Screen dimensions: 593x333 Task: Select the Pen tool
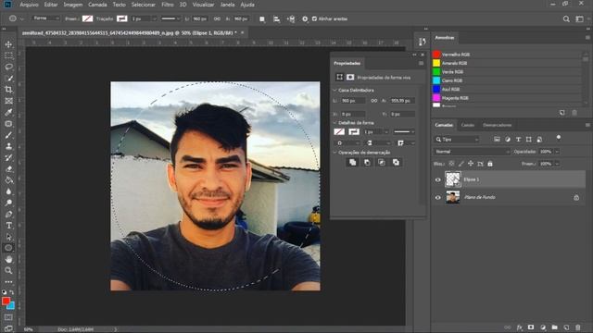[x=8, y=214]
